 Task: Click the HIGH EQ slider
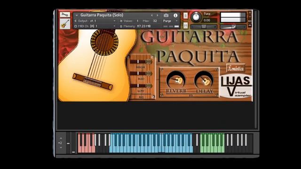point(141,61)
